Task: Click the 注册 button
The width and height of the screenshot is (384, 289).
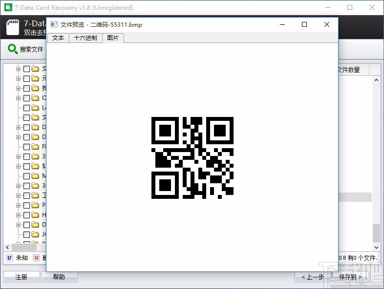Action: click(x=21, y=277)
